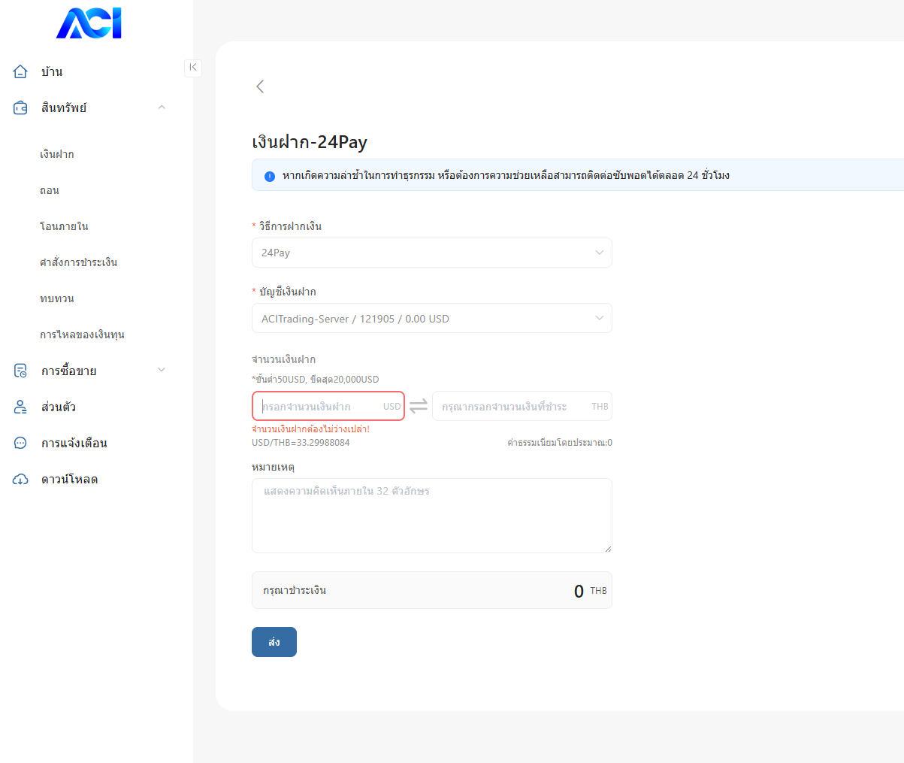Click the notice banner support text
This screenshot has width=904, height=763.
506,176
